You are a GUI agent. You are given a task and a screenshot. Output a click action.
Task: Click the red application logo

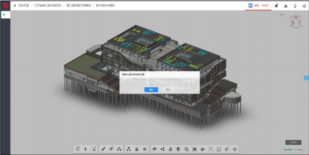(x=5, y=6)
